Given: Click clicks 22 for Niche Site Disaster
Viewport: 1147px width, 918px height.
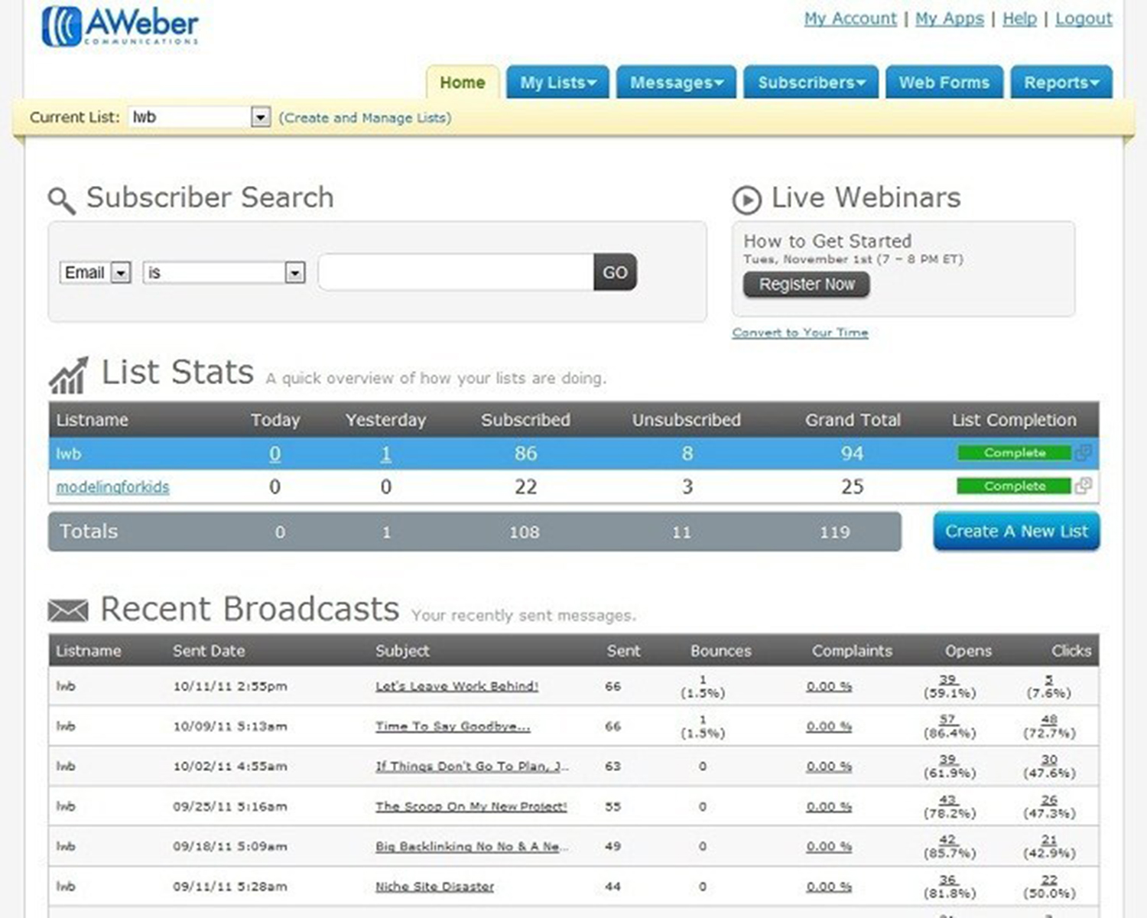Looking at the screenshot, I should click(x=1049, y=880).
